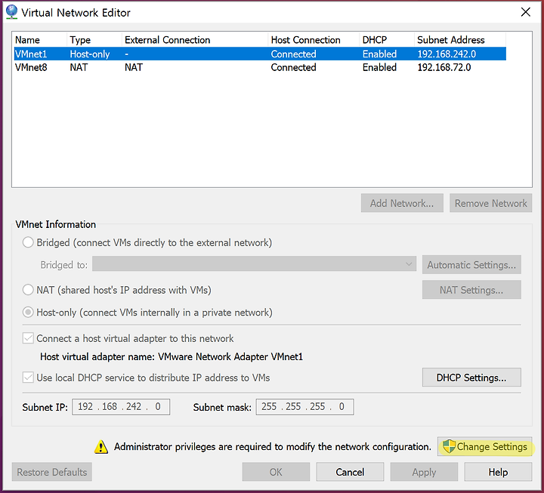Click the OK button

pyautogui.click(x=276, y=472)
